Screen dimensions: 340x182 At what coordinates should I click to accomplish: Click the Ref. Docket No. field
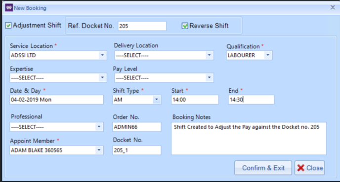point(142,26)
